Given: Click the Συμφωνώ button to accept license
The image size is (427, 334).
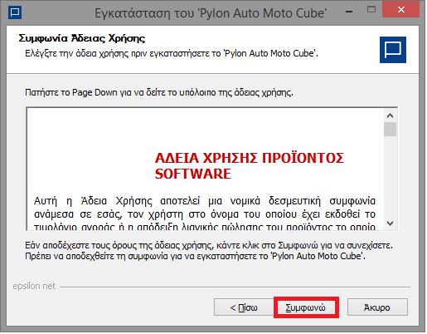Looking at the screenshot, I should (306, 307).
